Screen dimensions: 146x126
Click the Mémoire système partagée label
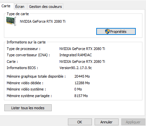point(29,96)
